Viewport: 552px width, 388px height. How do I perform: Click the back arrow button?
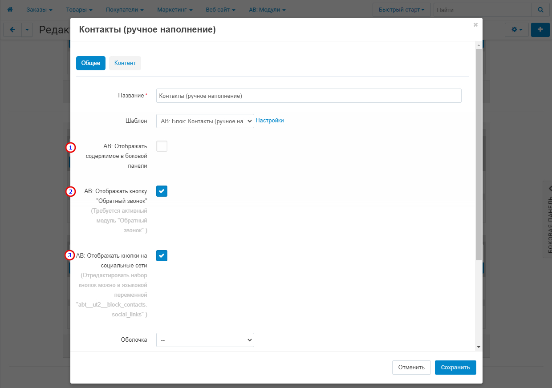click(x=12, y=30)
